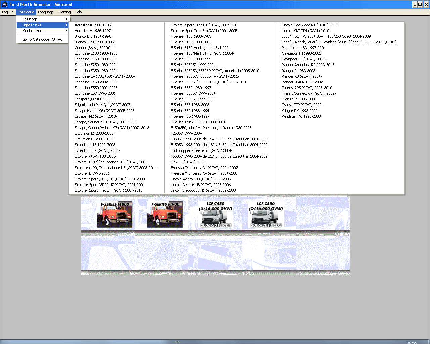Viewport: 430px width, 344px height.
Task: Expand the Passenger submenu
Action: (x=30, y=19)
